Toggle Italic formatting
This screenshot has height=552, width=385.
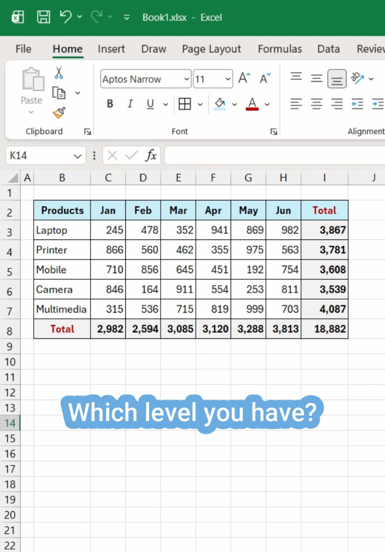[130, 104]
